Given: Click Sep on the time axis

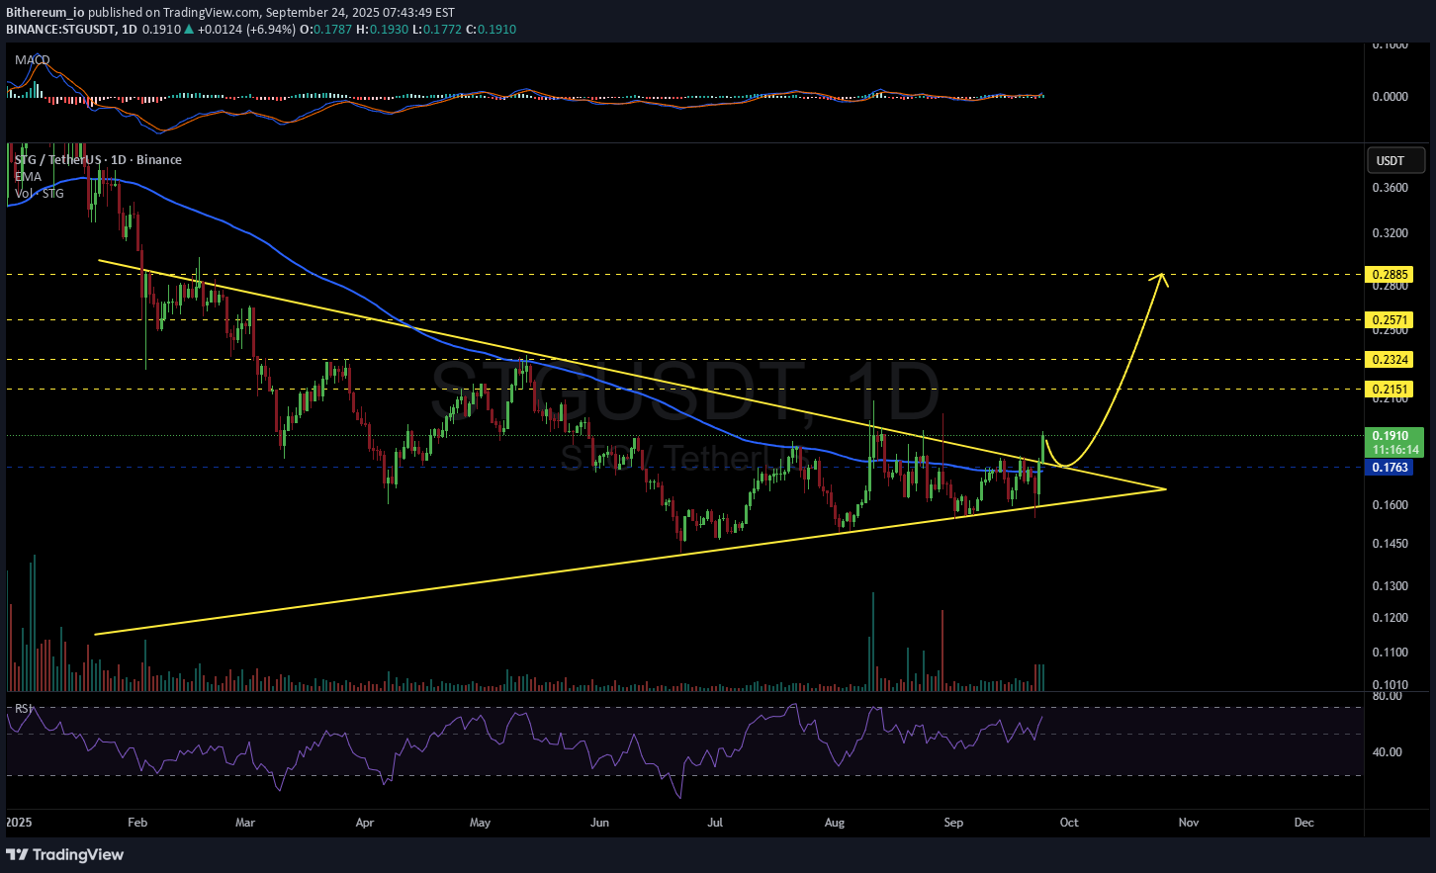Looking at the screenshot, I should [x=953, y=823].
